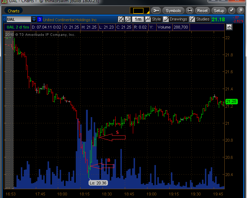Image resolution: width=247 pixels, height=198 pixels.
Task: Open the chart wrench settings icon
Action: pos(128,19)
